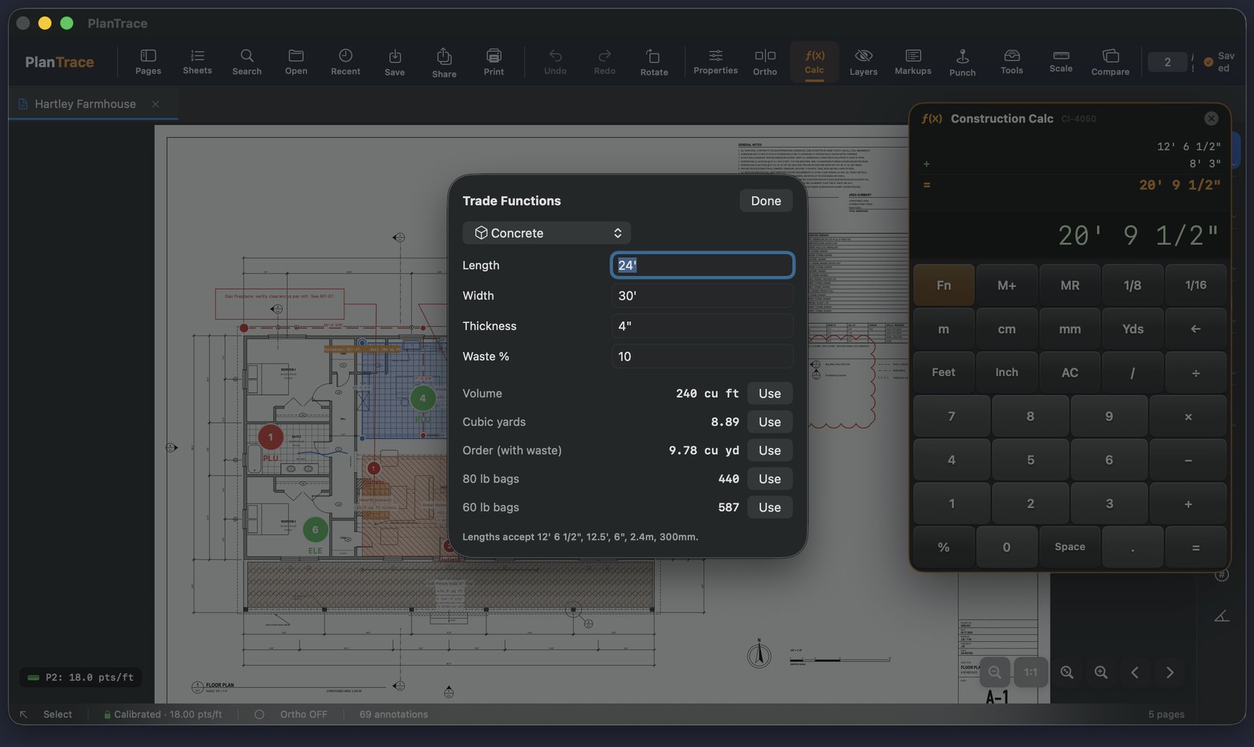Screen dimensions: 1254x747
Task: Zoom out with the magnifier minus icon
Action: click(x=994, y=672)
